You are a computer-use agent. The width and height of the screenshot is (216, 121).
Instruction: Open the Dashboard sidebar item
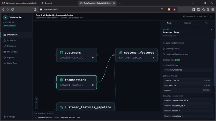17,35
